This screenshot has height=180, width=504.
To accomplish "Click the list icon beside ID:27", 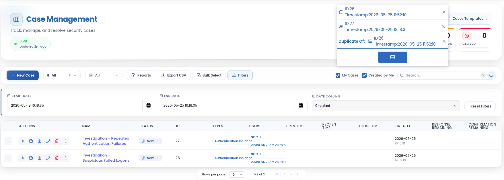I will [340, 27].
